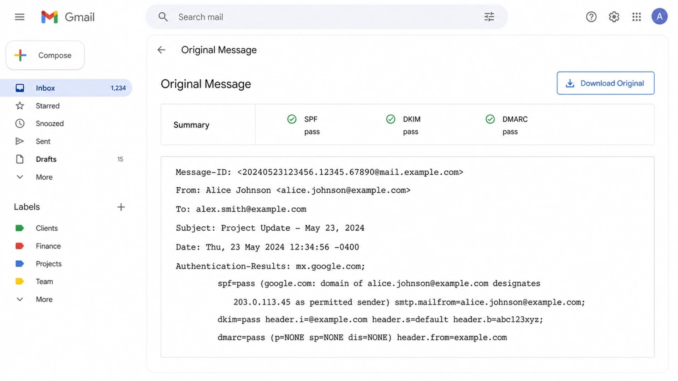Click the spf=pass result line
This screenshot has height=381, width=678.
[379, 283]
